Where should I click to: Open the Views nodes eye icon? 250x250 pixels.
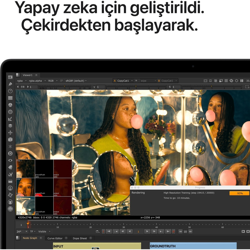[x=10, y=160]
